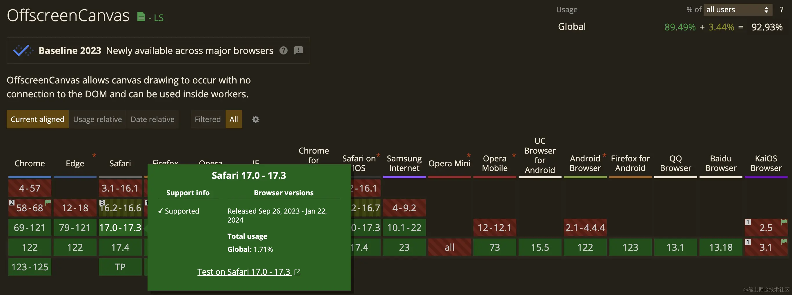Click the Chrome browser column header

[30, 163]
